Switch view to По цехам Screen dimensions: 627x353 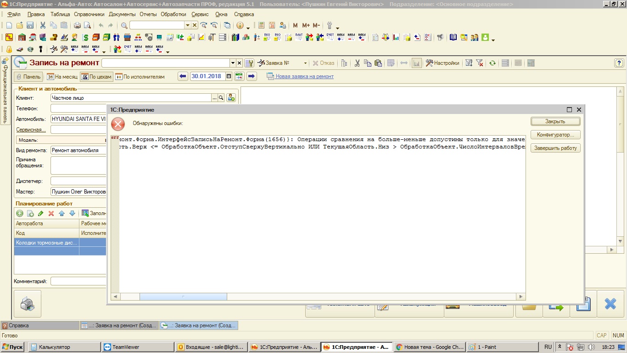[96, 77]
